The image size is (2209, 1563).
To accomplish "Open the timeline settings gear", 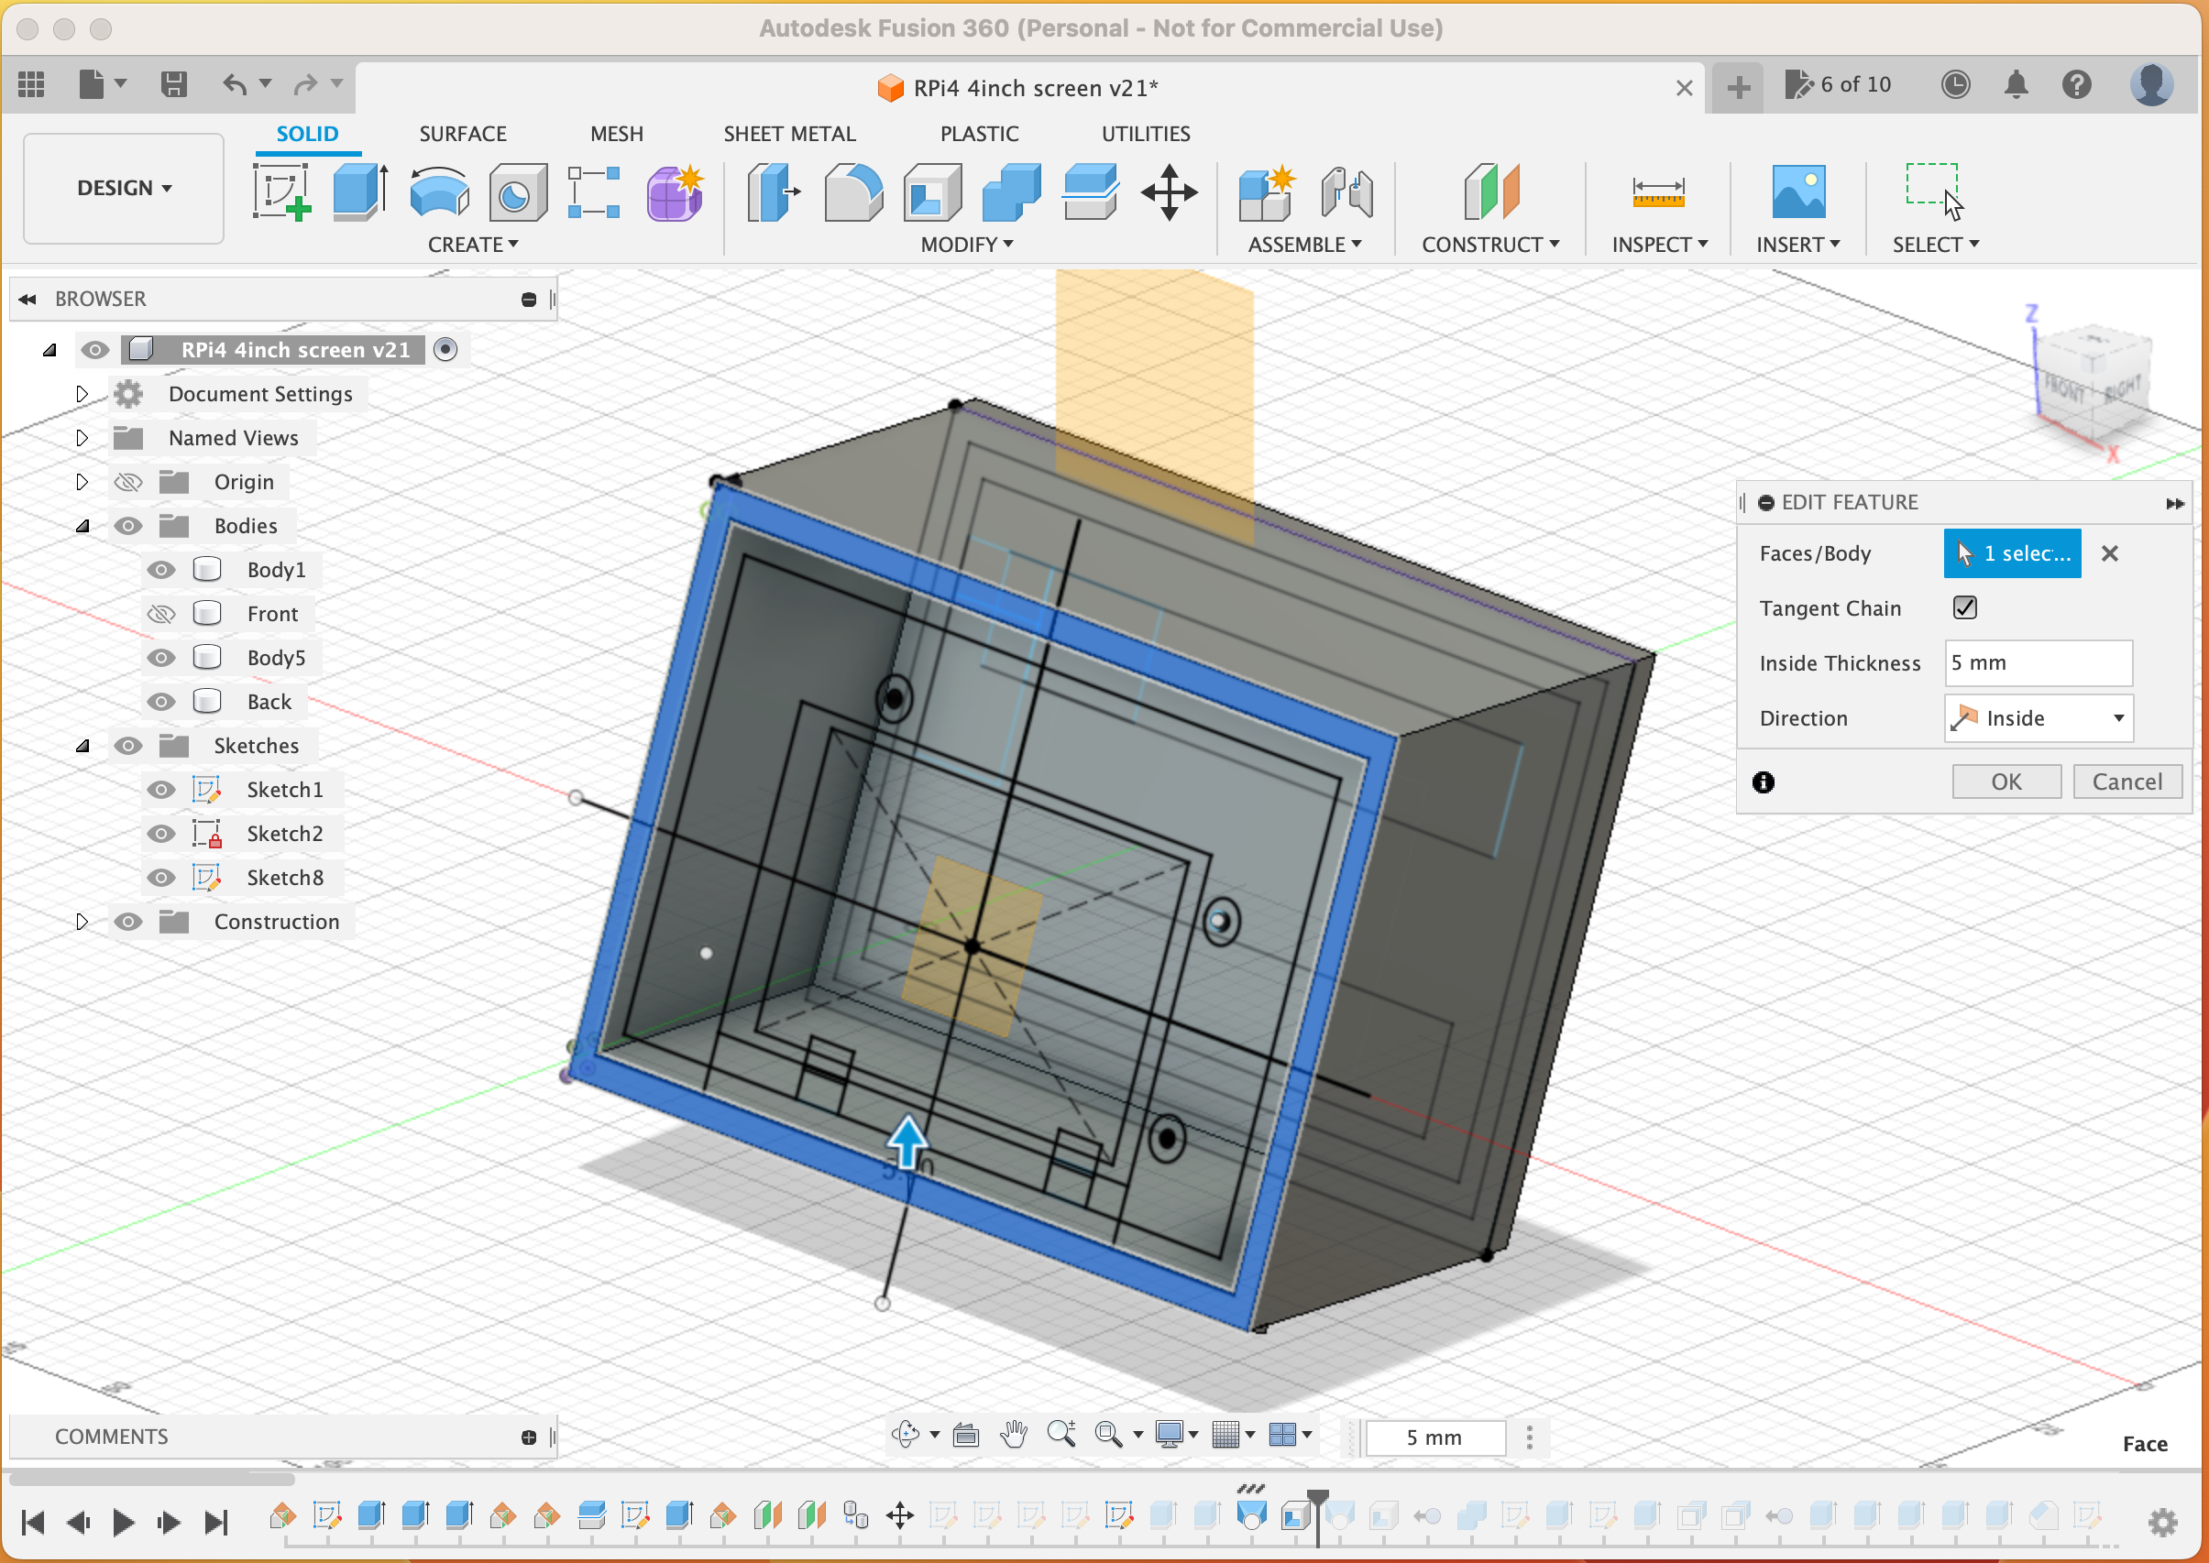I will coord(2163,1523).
